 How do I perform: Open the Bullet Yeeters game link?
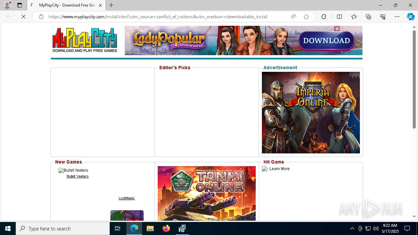coord(78,176)
